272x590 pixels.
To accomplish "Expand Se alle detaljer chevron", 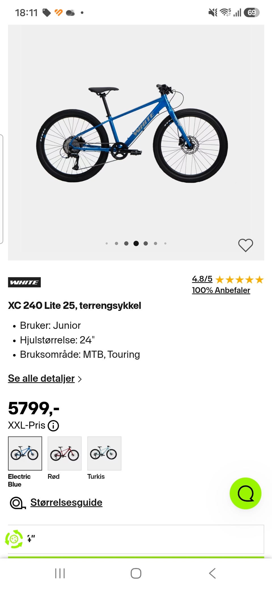I will [x=80, y=379].
